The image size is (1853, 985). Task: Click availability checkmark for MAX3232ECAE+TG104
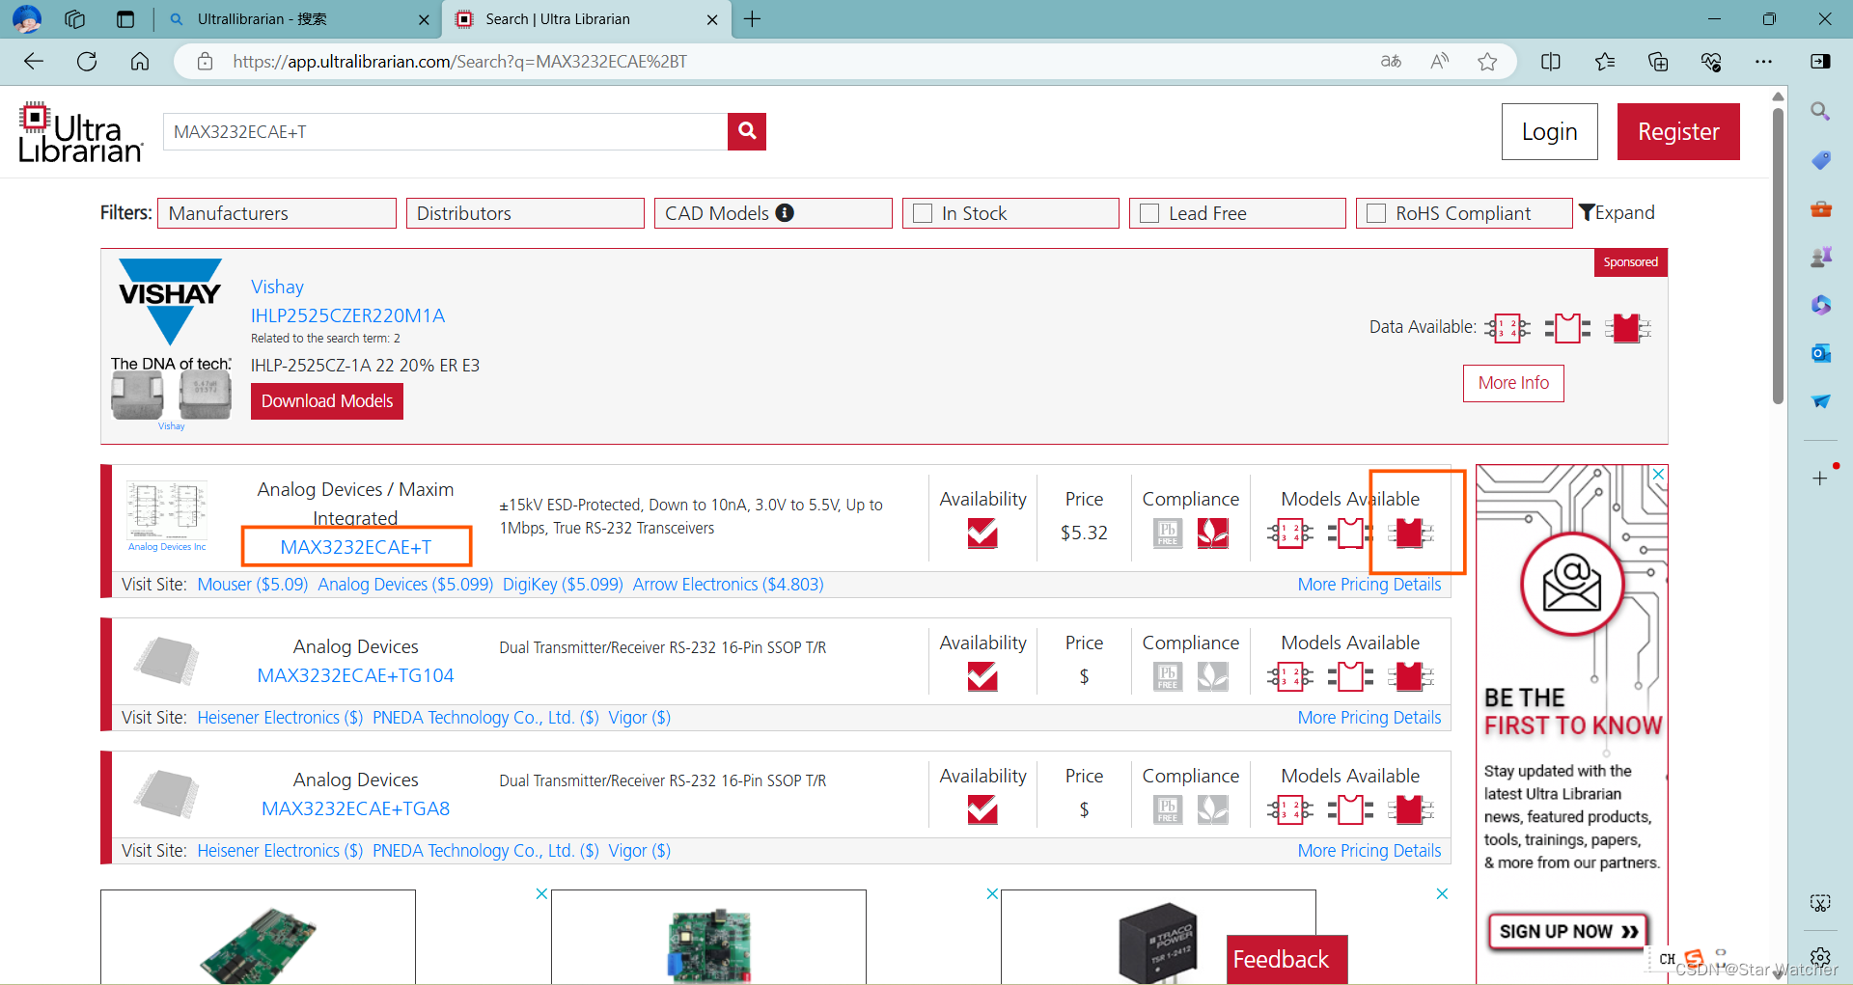[x=982, y=677]
